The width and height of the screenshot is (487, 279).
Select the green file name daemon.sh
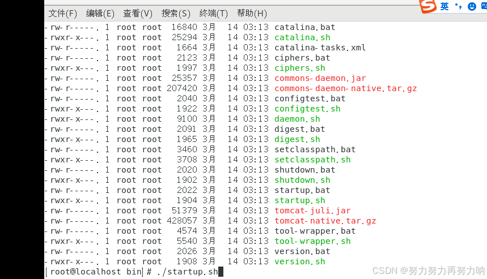(x=297, y=119)
